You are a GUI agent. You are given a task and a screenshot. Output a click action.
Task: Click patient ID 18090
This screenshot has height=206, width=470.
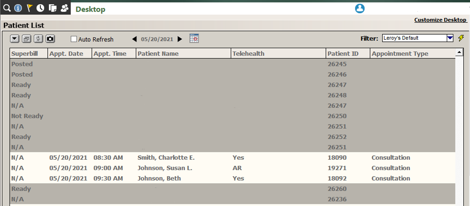pos(337,158)
